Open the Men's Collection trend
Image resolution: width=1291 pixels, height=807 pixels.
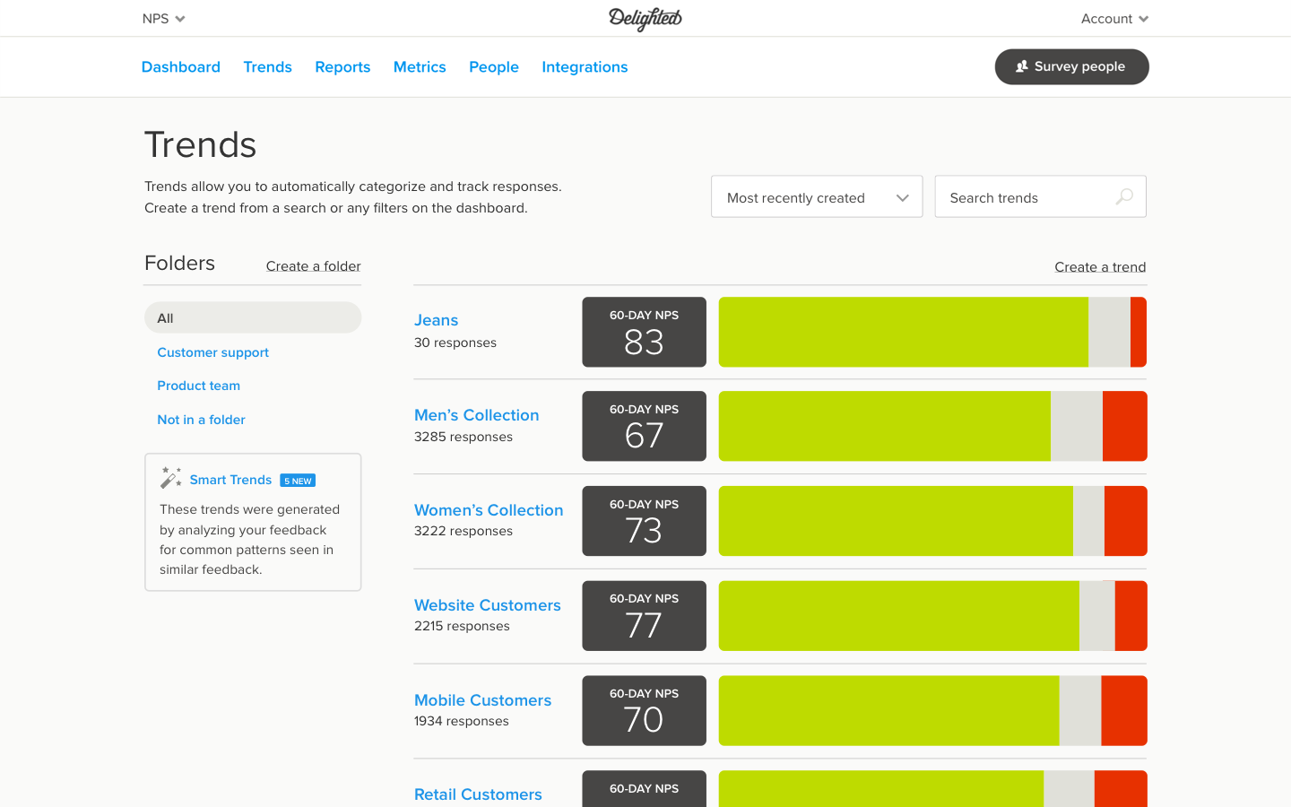[x=476, y=415]
